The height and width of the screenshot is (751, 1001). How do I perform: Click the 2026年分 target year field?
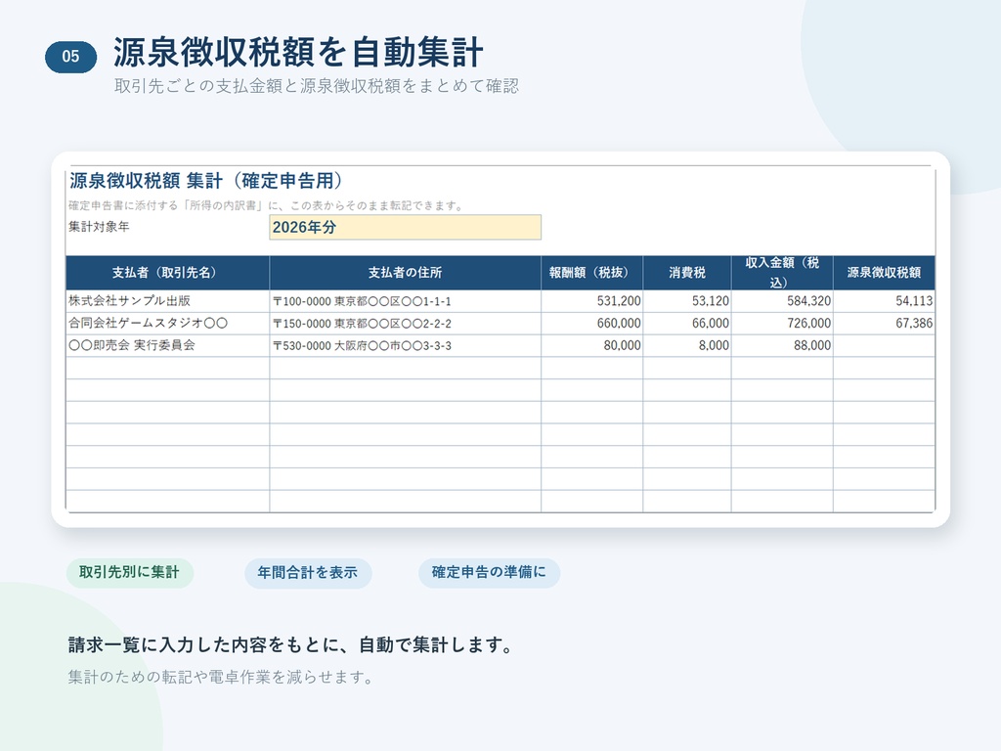406,227
